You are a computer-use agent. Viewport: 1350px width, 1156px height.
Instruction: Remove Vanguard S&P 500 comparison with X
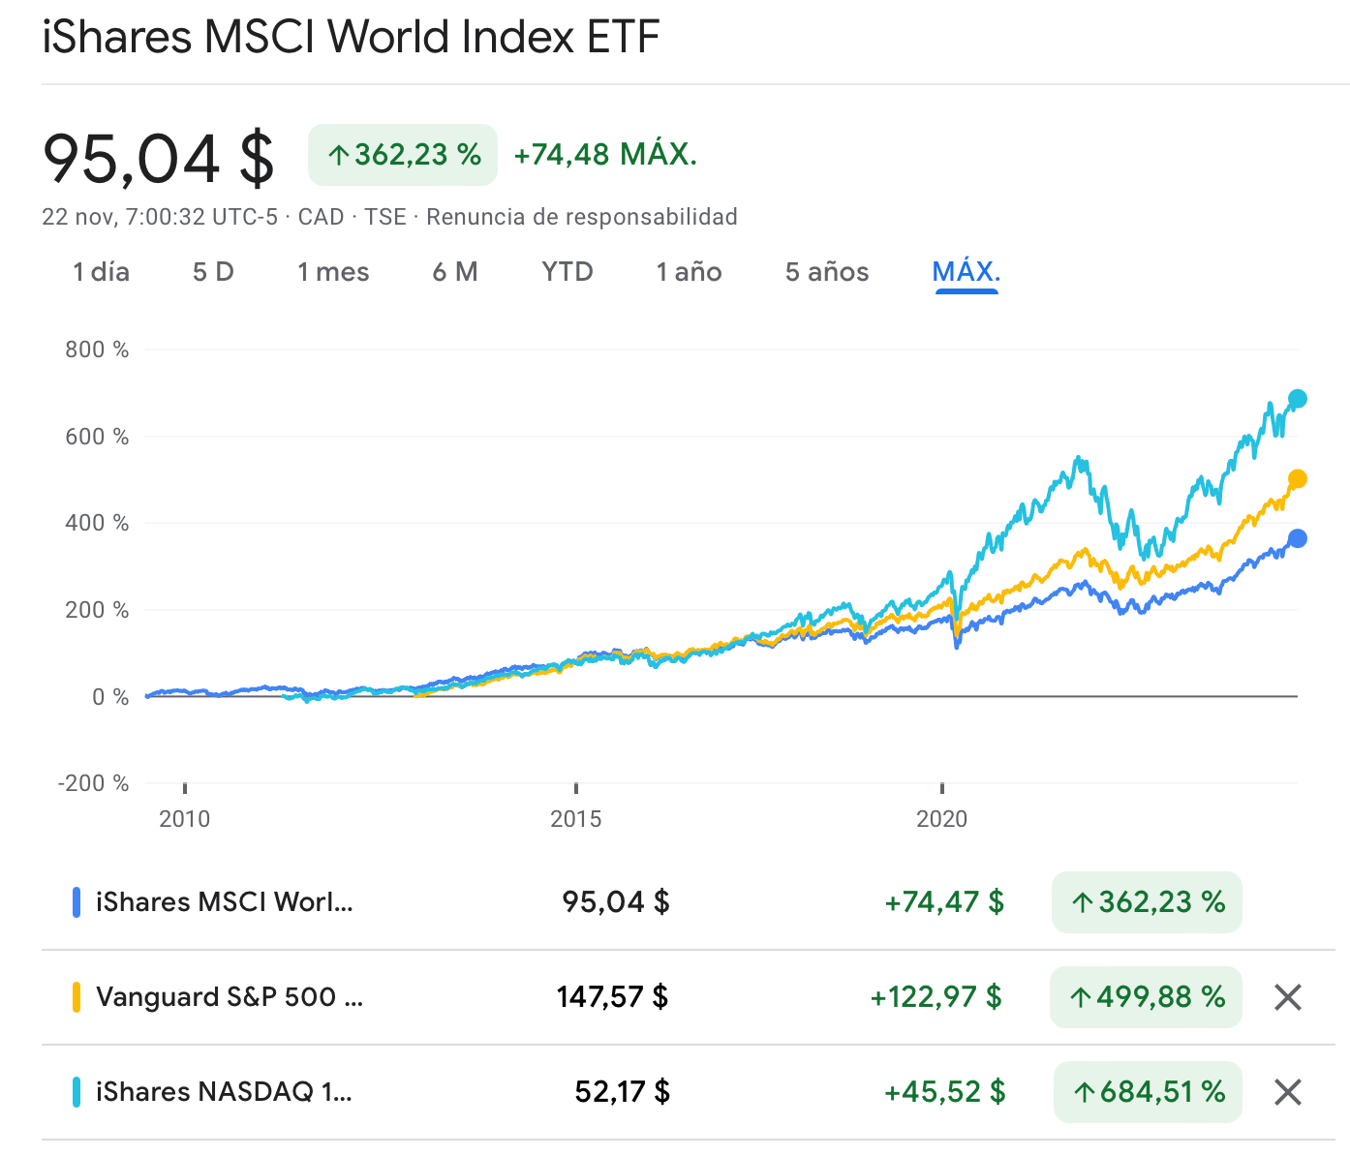pos(1287,997)
